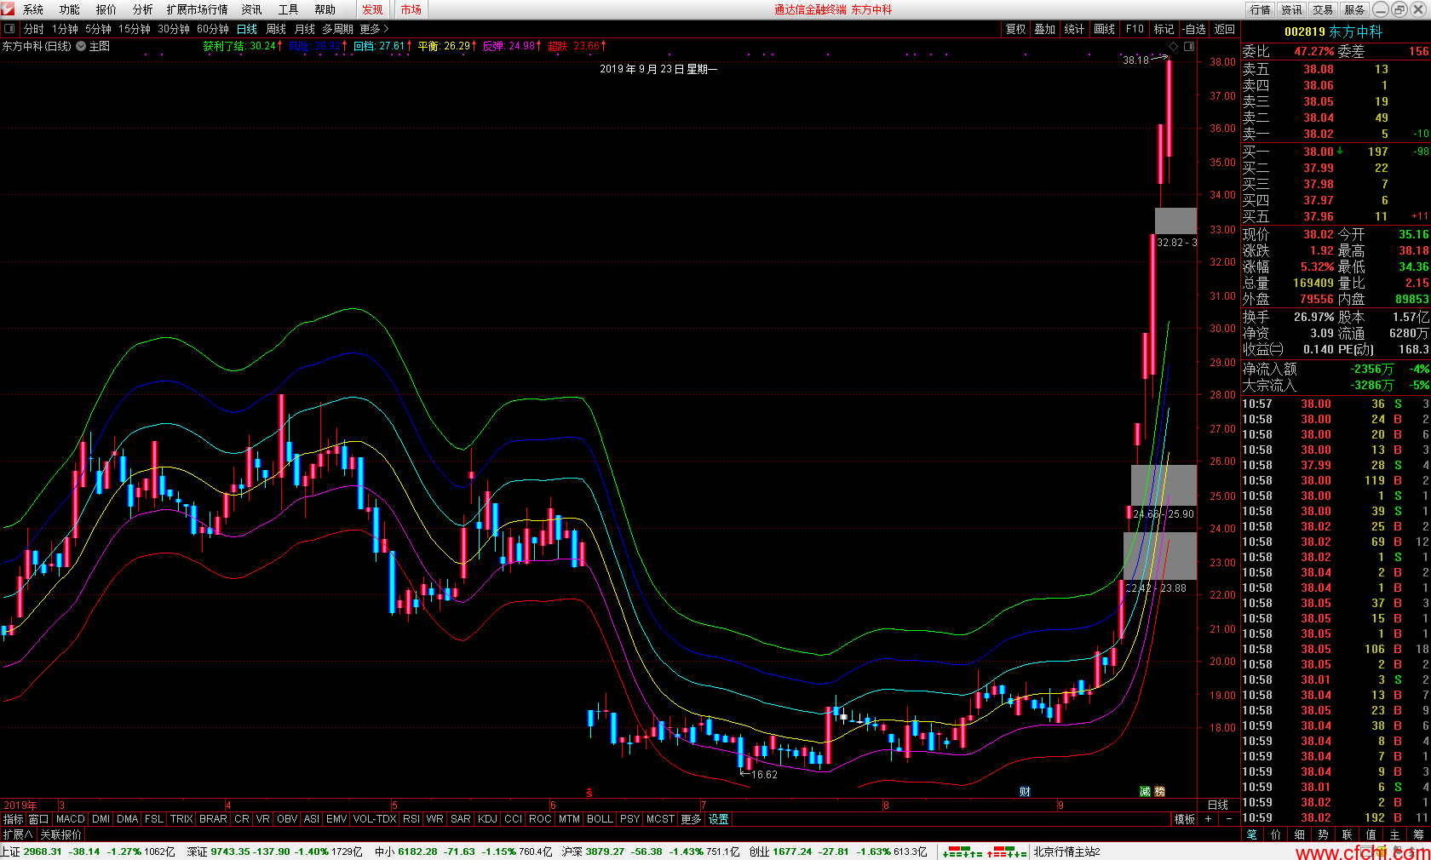Select the KDJ indicator
1431x860 pixels.
pyautogui.click(x=487, y=818)
